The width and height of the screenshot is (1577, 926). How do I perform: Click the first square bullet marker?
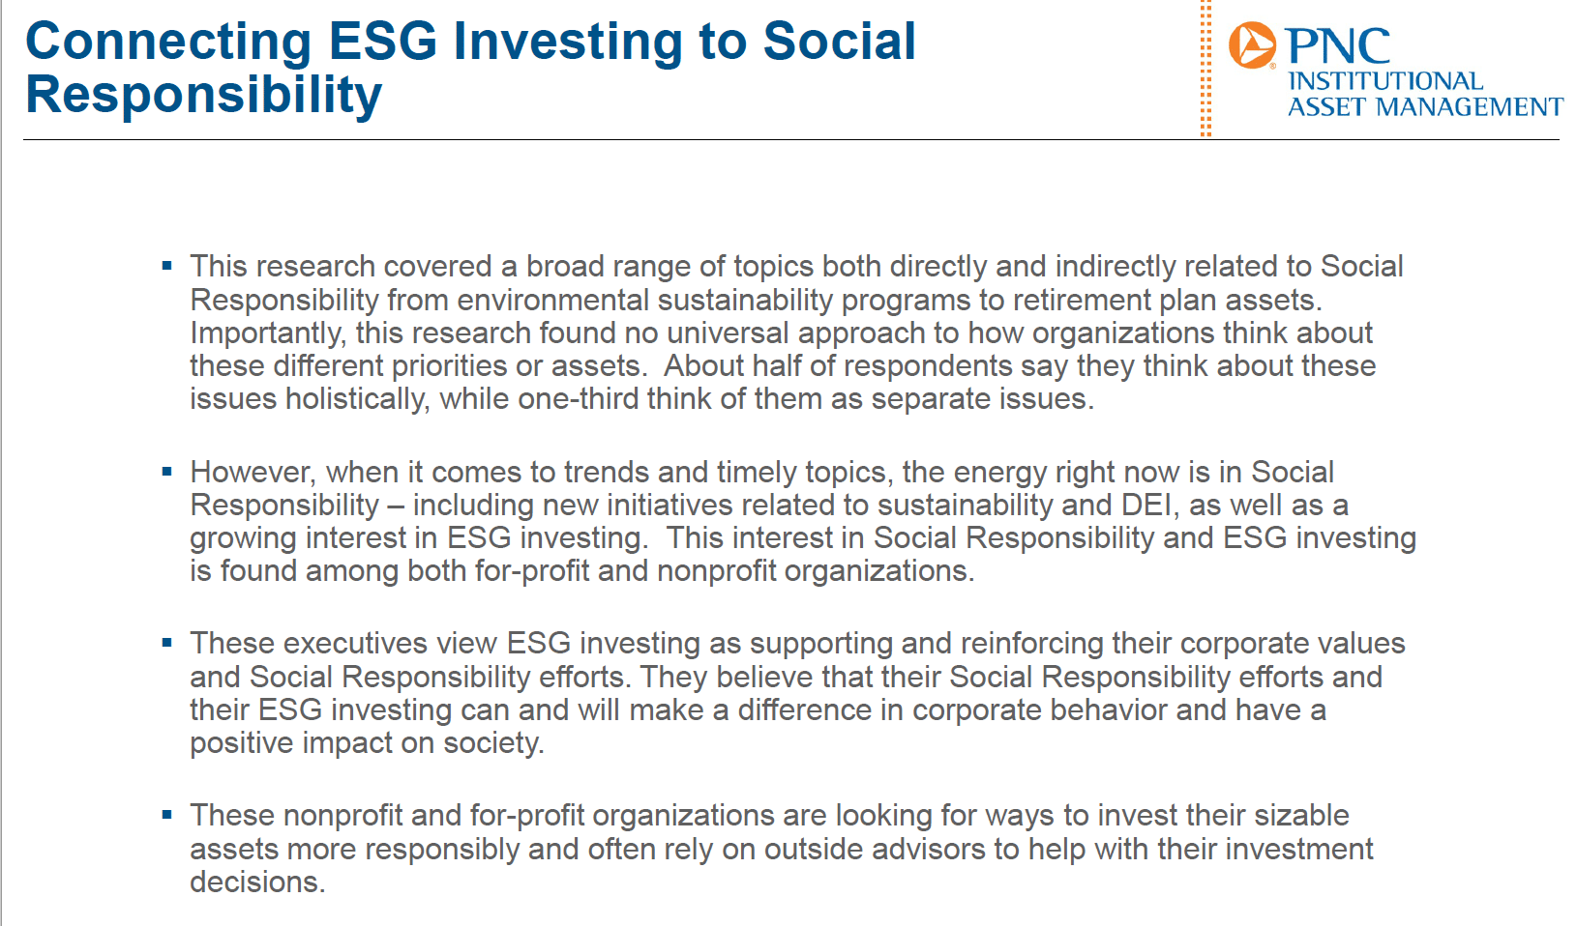[x=167, y=265]
